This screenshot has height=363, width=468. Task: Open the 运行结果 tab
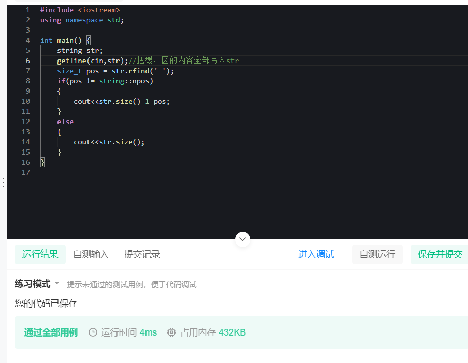[40, 254]
